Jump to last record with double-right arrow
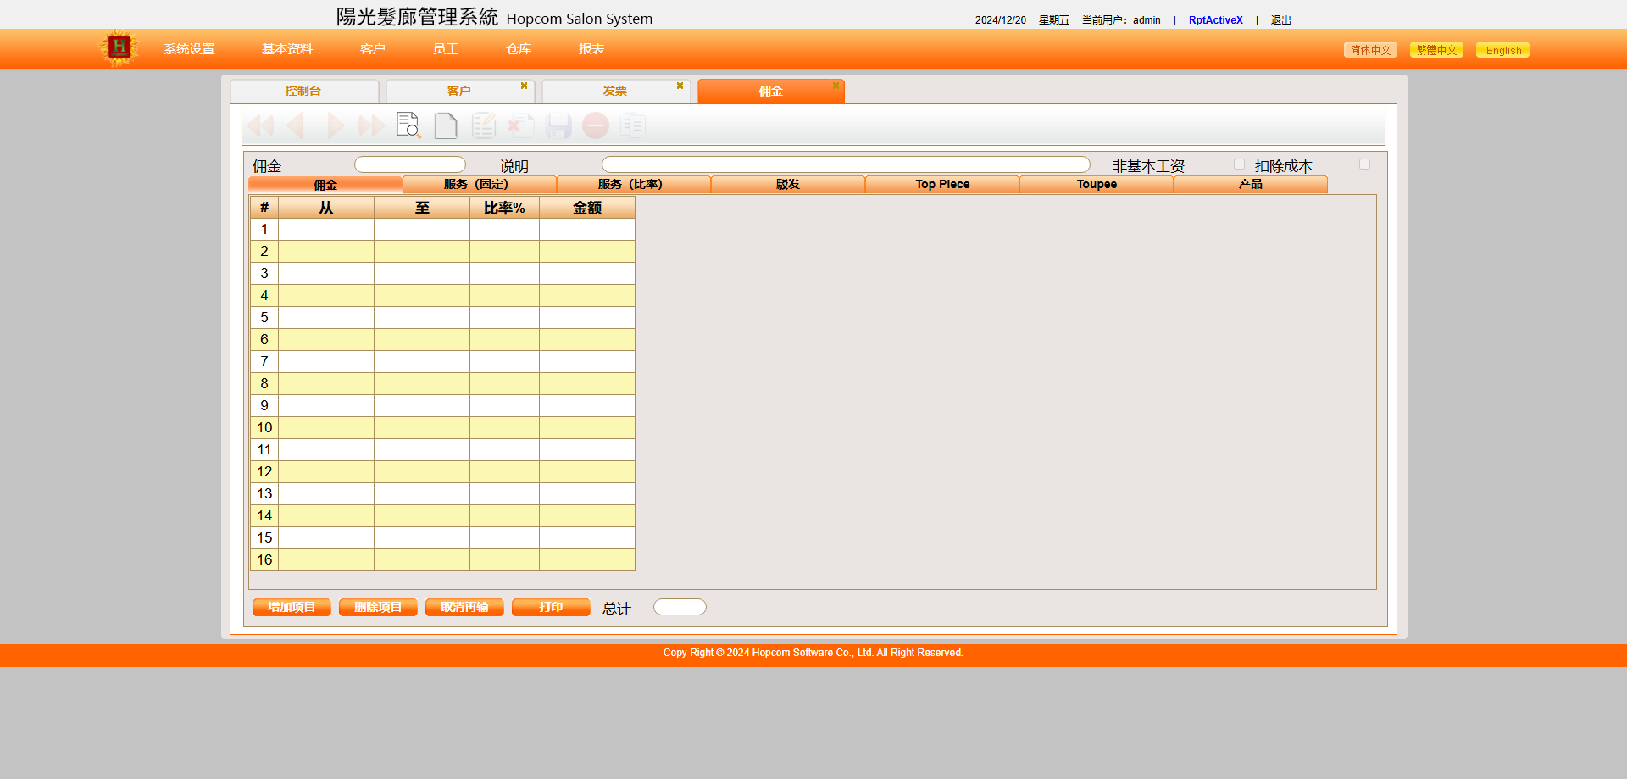Image resolution: width=1627 pixels, height=779 pixels. click(x=371, y=125)
